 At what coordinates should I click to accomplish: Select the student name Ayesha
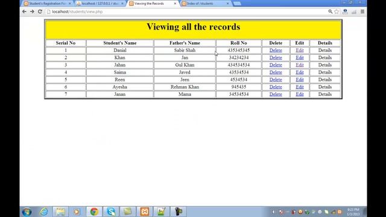point(120,87)
